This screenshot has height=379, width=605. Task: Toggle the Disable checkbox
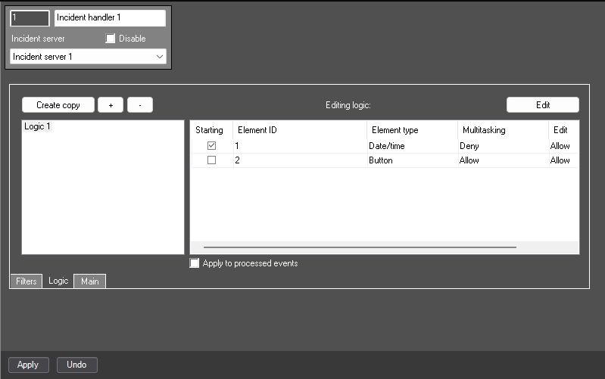click(x=111, y=38)
